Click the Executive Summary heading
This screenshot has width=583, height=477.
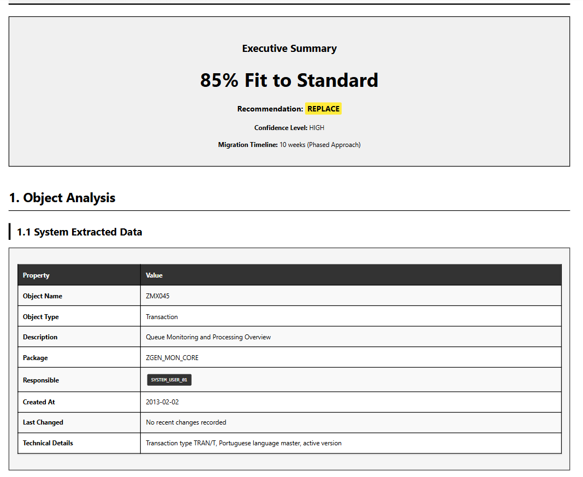pos(289,49)
